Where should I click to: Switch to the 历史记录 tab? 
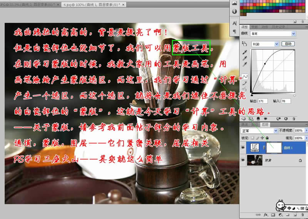(x=278, y=27)
